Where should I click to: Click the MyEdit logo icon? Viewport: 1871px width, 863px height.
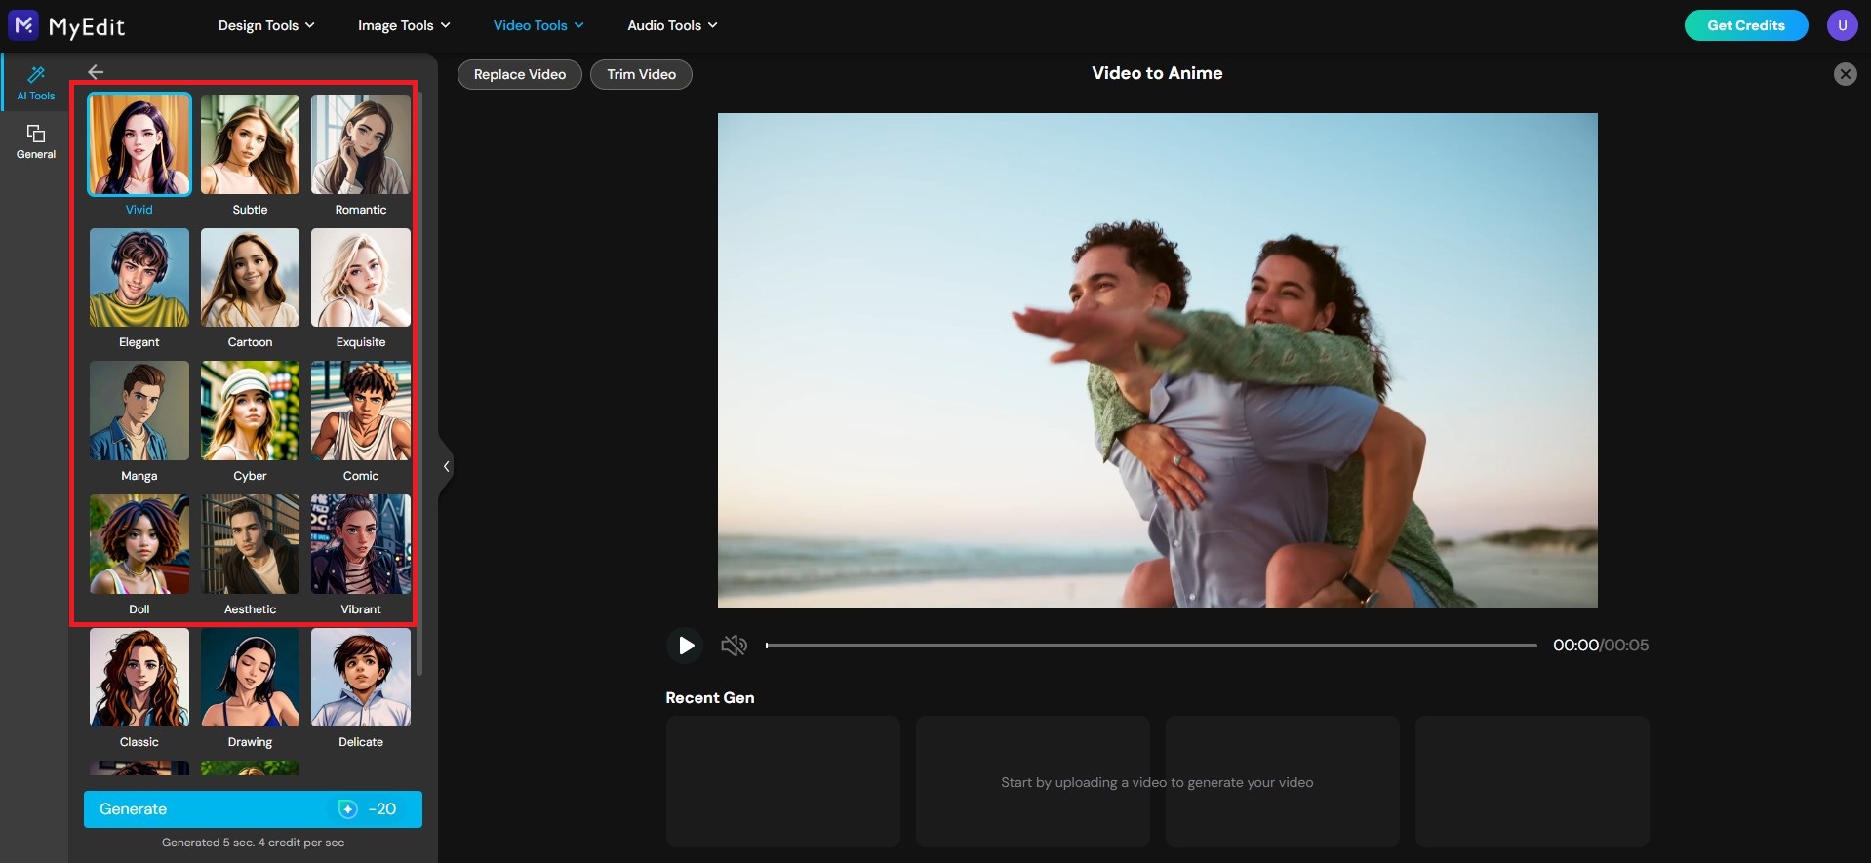(x=23, y=25)
